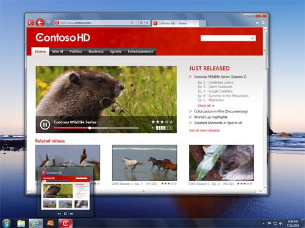Open the Sports section
The image size is (305, 228).
click(x=116, y=52)
